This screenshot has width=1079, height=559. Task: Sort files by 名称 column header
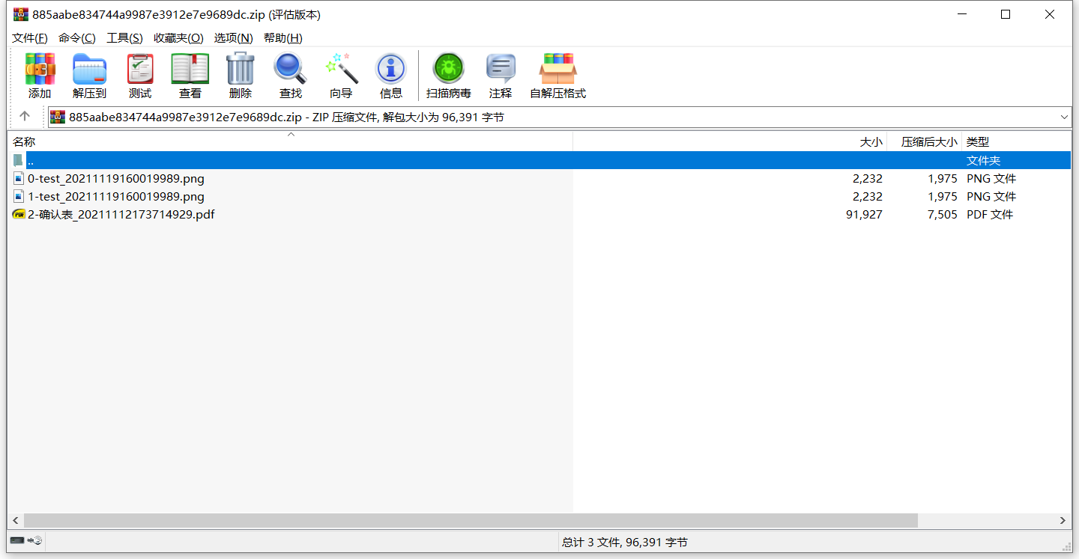point(24,141)
